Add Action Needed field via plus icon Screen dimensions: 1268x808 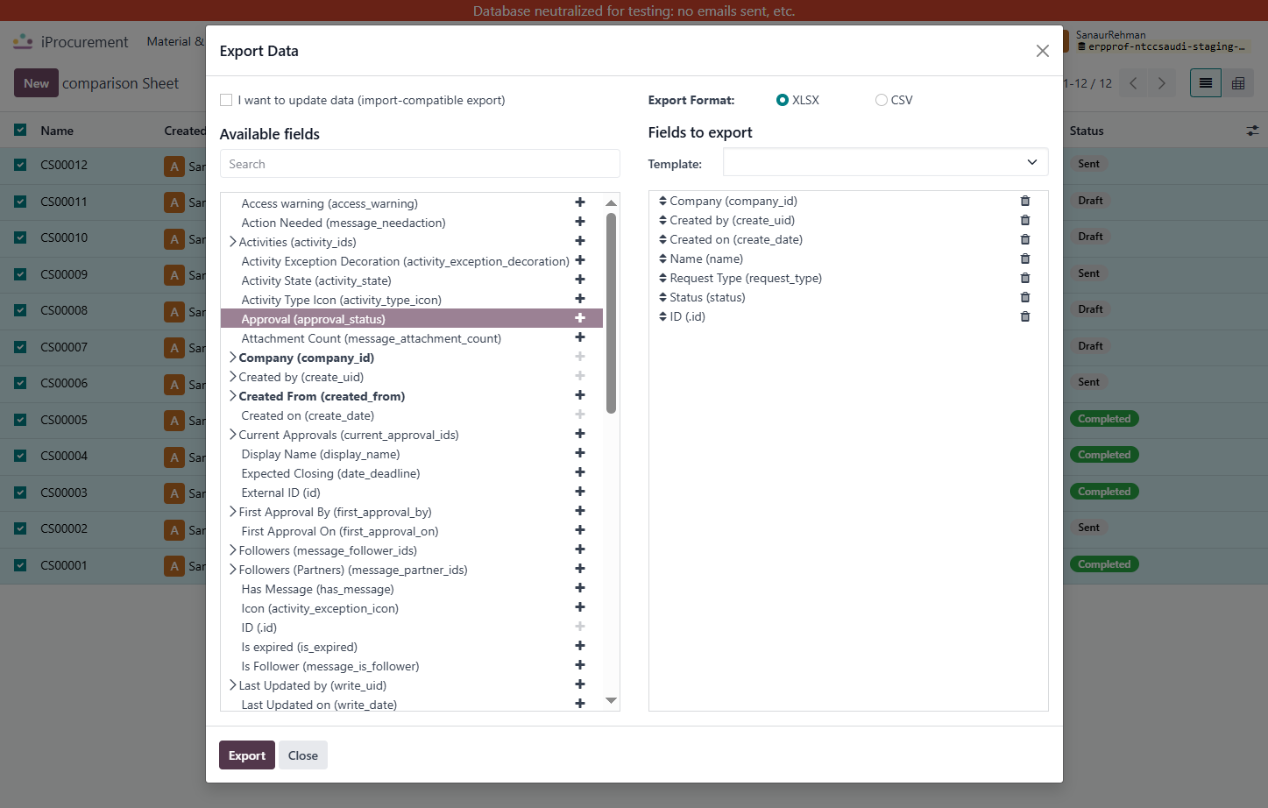tap(579, 222)
